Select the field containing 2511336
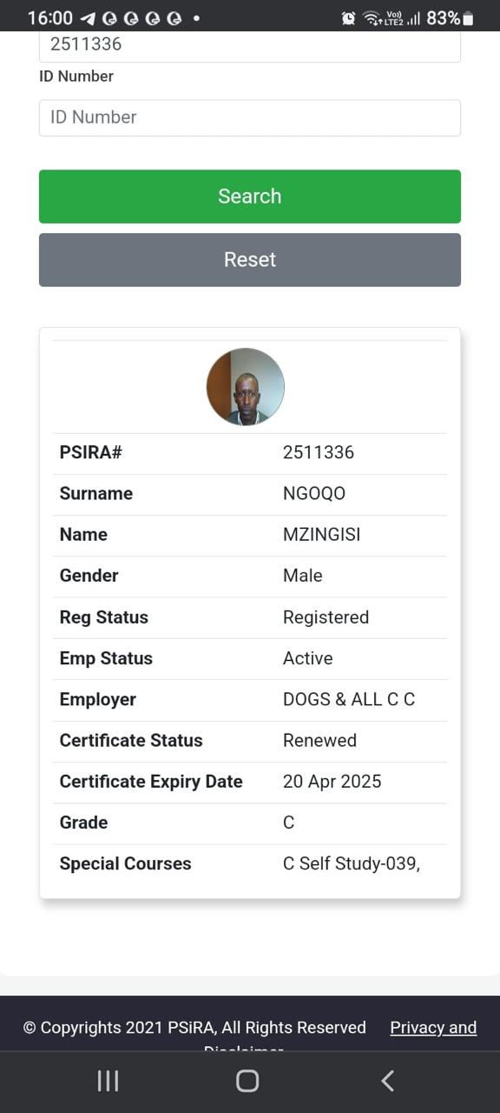This screenshot has height=1113, width=500. coord(250,45)
